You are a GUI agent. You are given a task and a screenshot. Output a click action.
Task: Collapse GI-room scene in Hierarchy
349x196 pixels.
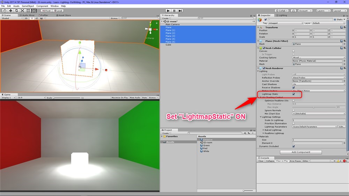point(162,21)
